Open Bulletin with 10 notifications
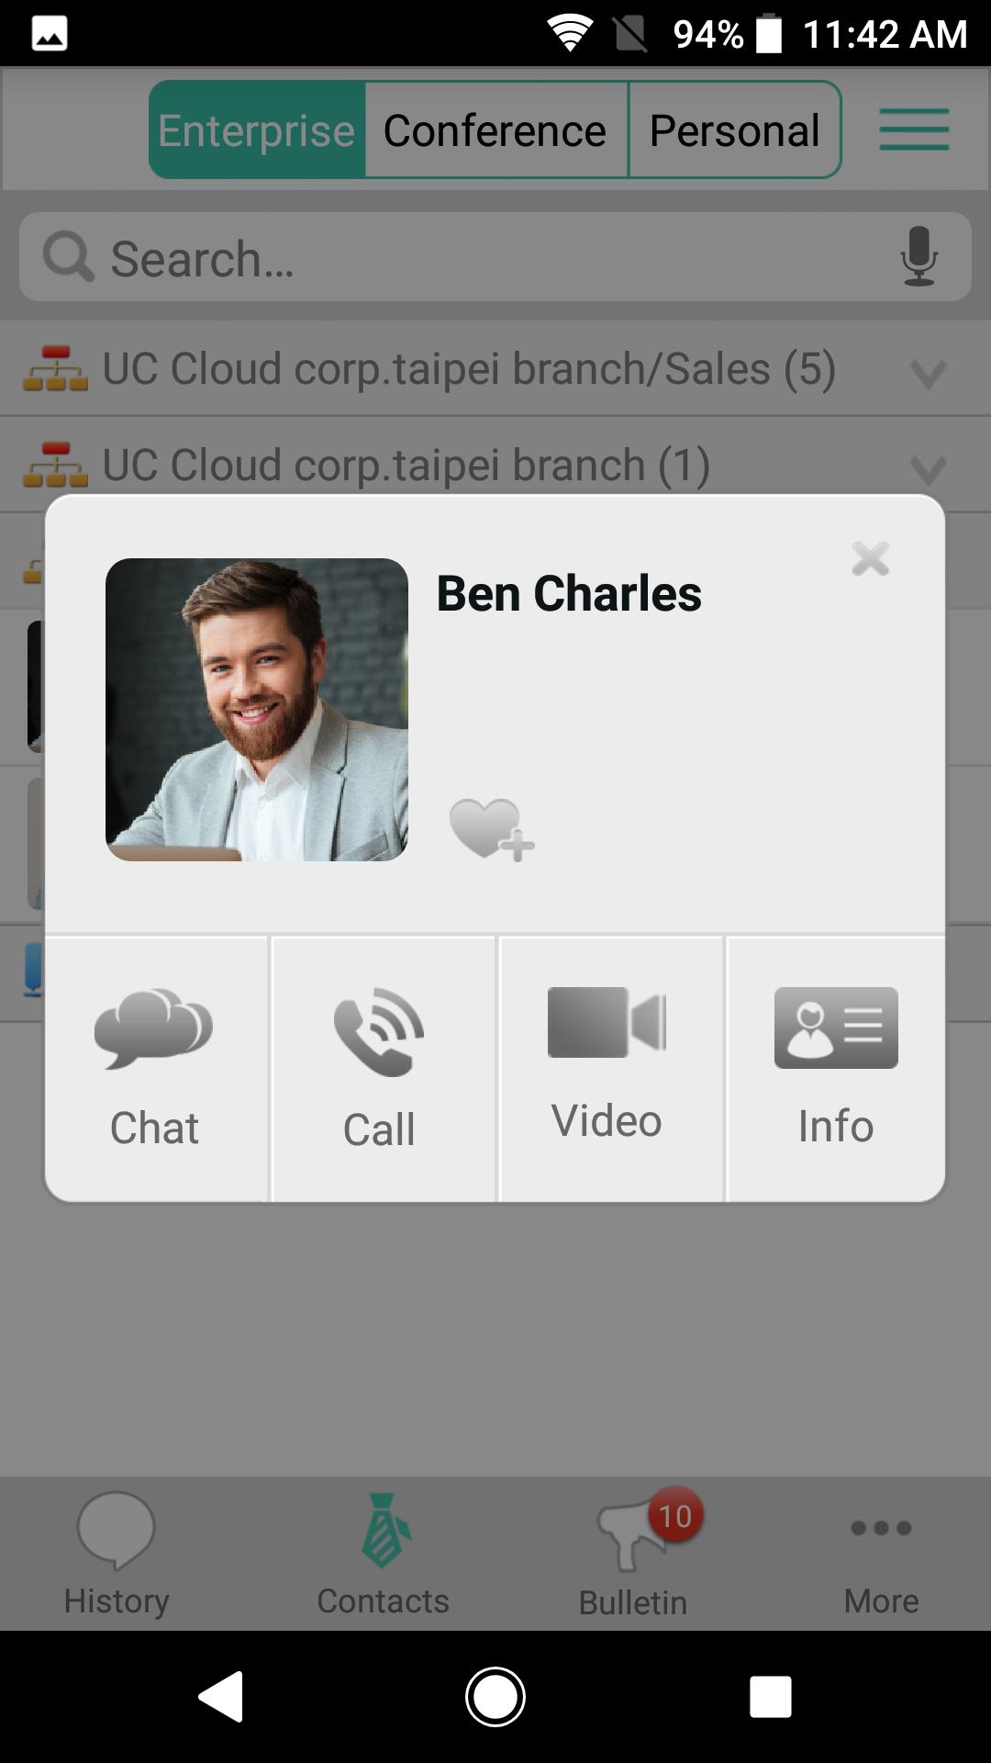This screenshot has height=1763, width=991. pos(633,1554)
